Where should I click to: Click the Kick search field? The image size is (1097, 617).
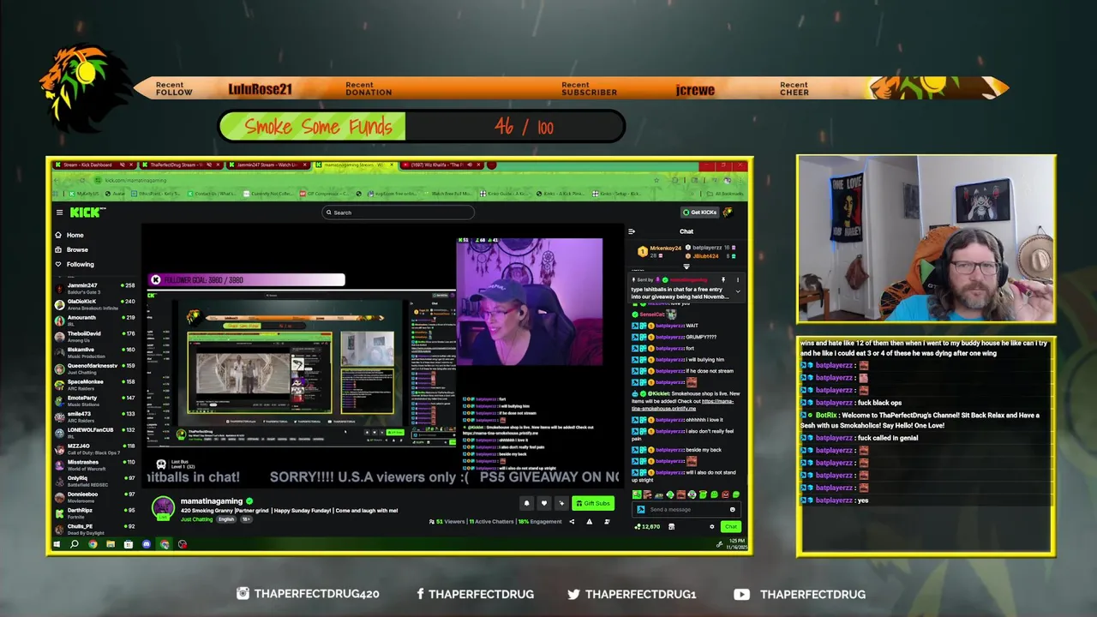399,213
